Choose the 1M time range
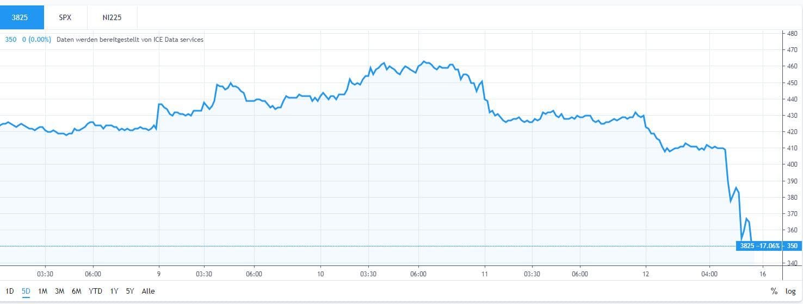The height and width of the screenshot is (304, 803). [42, 291]
